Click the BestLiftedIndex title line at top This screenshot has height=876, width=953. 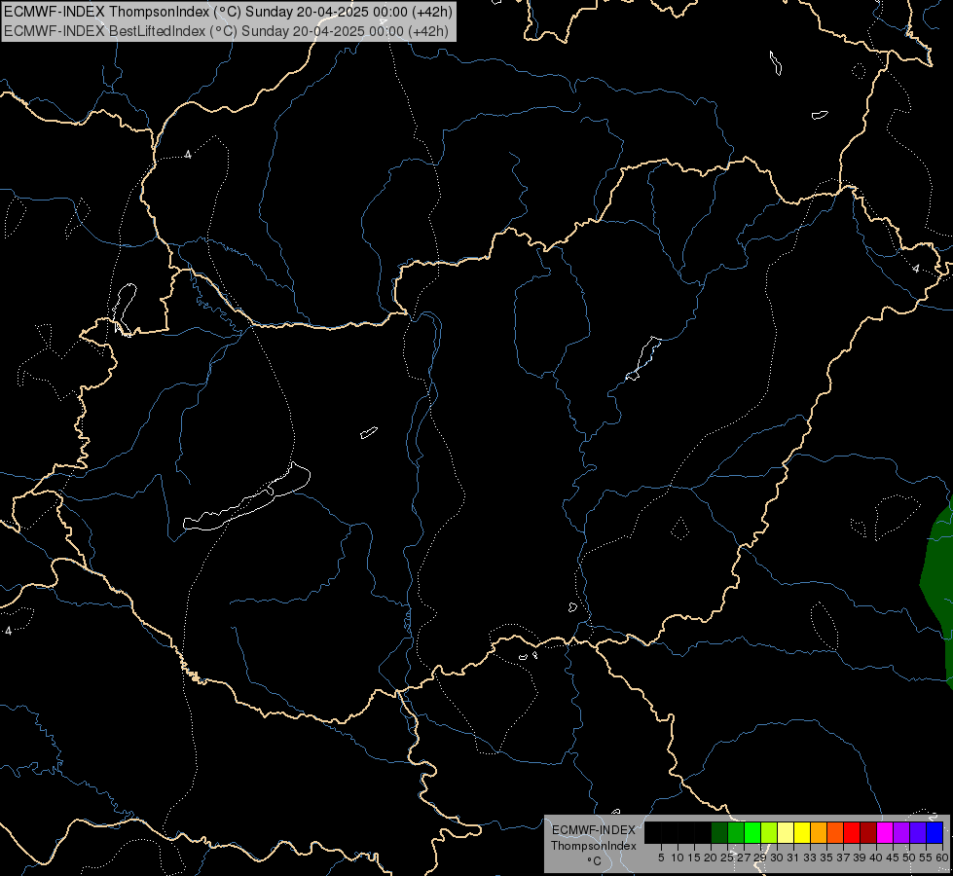coord(226,31)
